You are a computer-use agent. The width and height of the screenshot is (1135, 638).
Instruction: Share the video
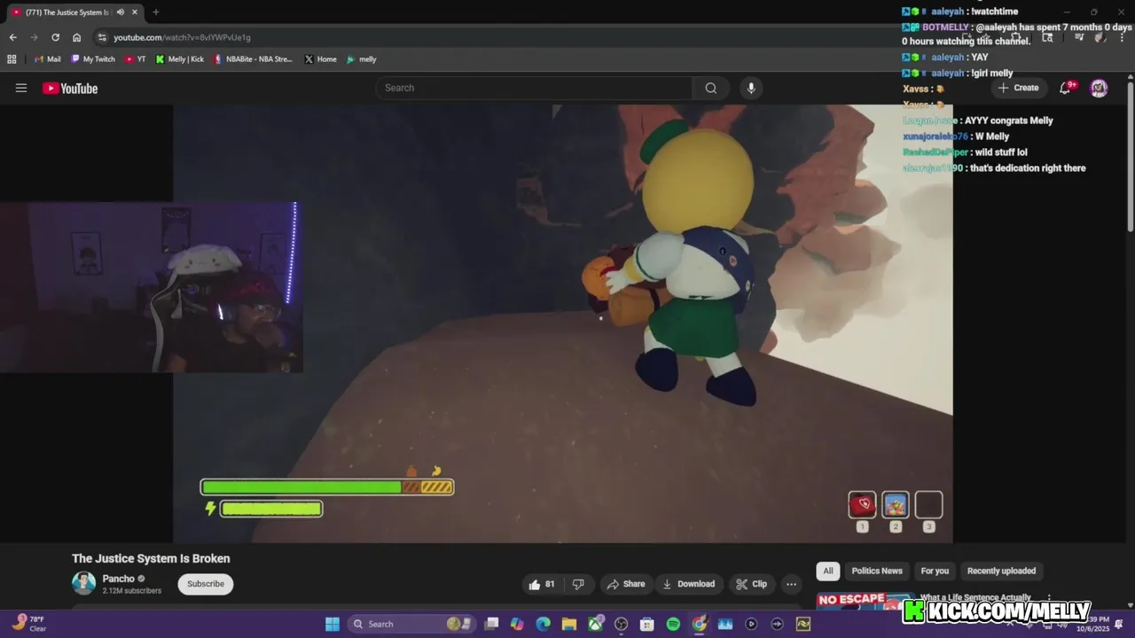pyautogui.click(x=625, y=584)
